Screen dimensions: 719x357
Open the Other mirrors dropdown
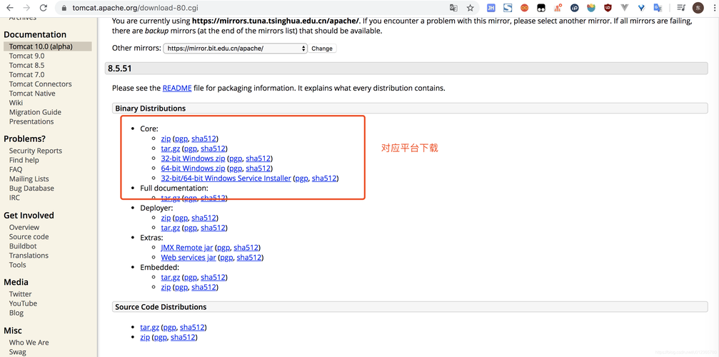pos(235,48)
